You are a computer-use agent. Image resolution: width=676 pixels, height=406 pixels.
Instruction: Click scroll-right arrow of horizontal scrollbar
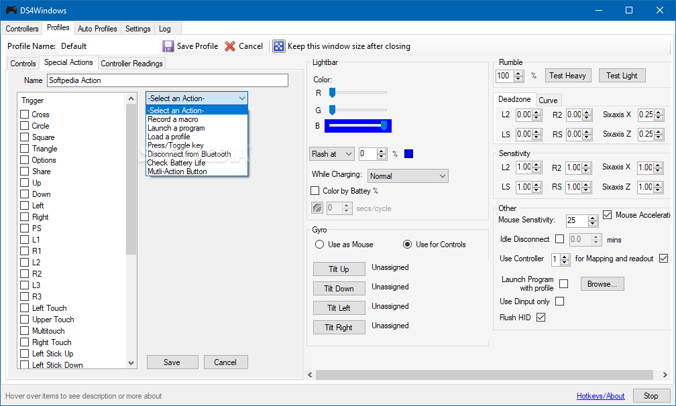click(665, 375)
